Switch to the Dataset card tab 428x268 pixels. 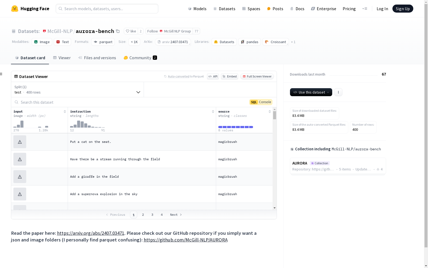pos(30,58)
